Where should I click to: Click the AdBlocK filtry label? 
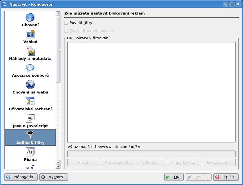[x=30, y=143]
